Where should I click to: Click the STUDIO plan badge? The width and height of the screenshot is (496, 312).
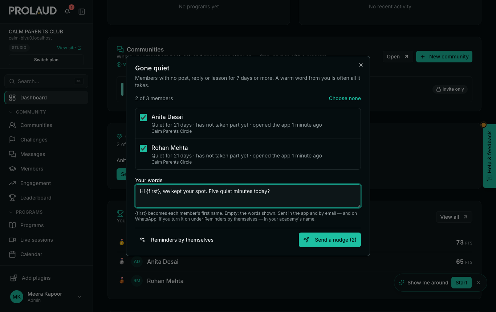(19, 48)
